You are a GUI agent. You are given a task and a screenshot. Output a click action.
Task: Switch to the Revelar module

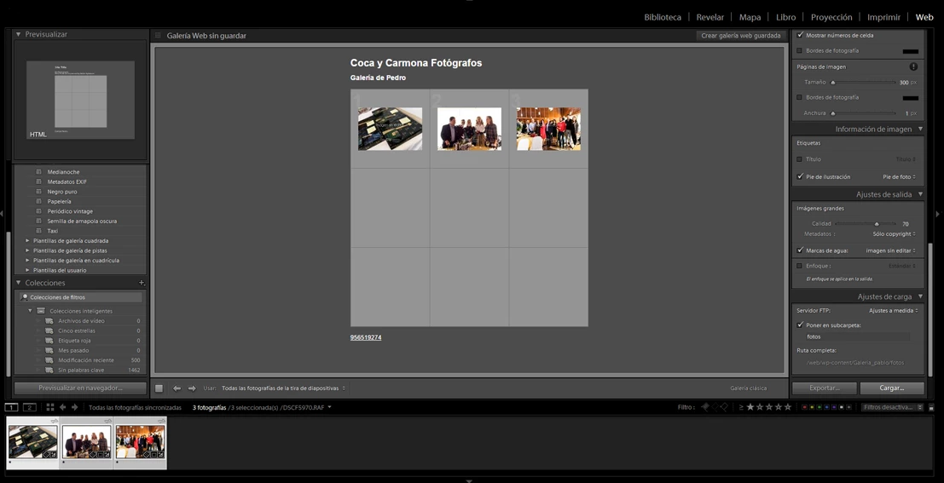pos(709,17)
